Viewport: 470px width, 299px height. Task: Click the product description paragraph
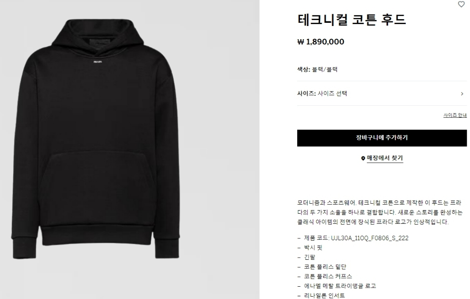(380, 212)
